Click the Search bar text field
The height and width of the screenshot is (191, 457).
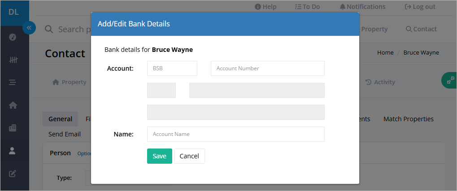coord(74,29)
